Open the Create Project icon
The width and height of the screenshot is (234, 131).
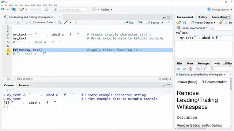(14, 9)
